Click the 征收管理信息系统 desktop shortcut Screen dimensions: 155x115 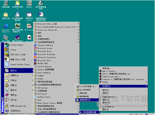coord(41,5)
